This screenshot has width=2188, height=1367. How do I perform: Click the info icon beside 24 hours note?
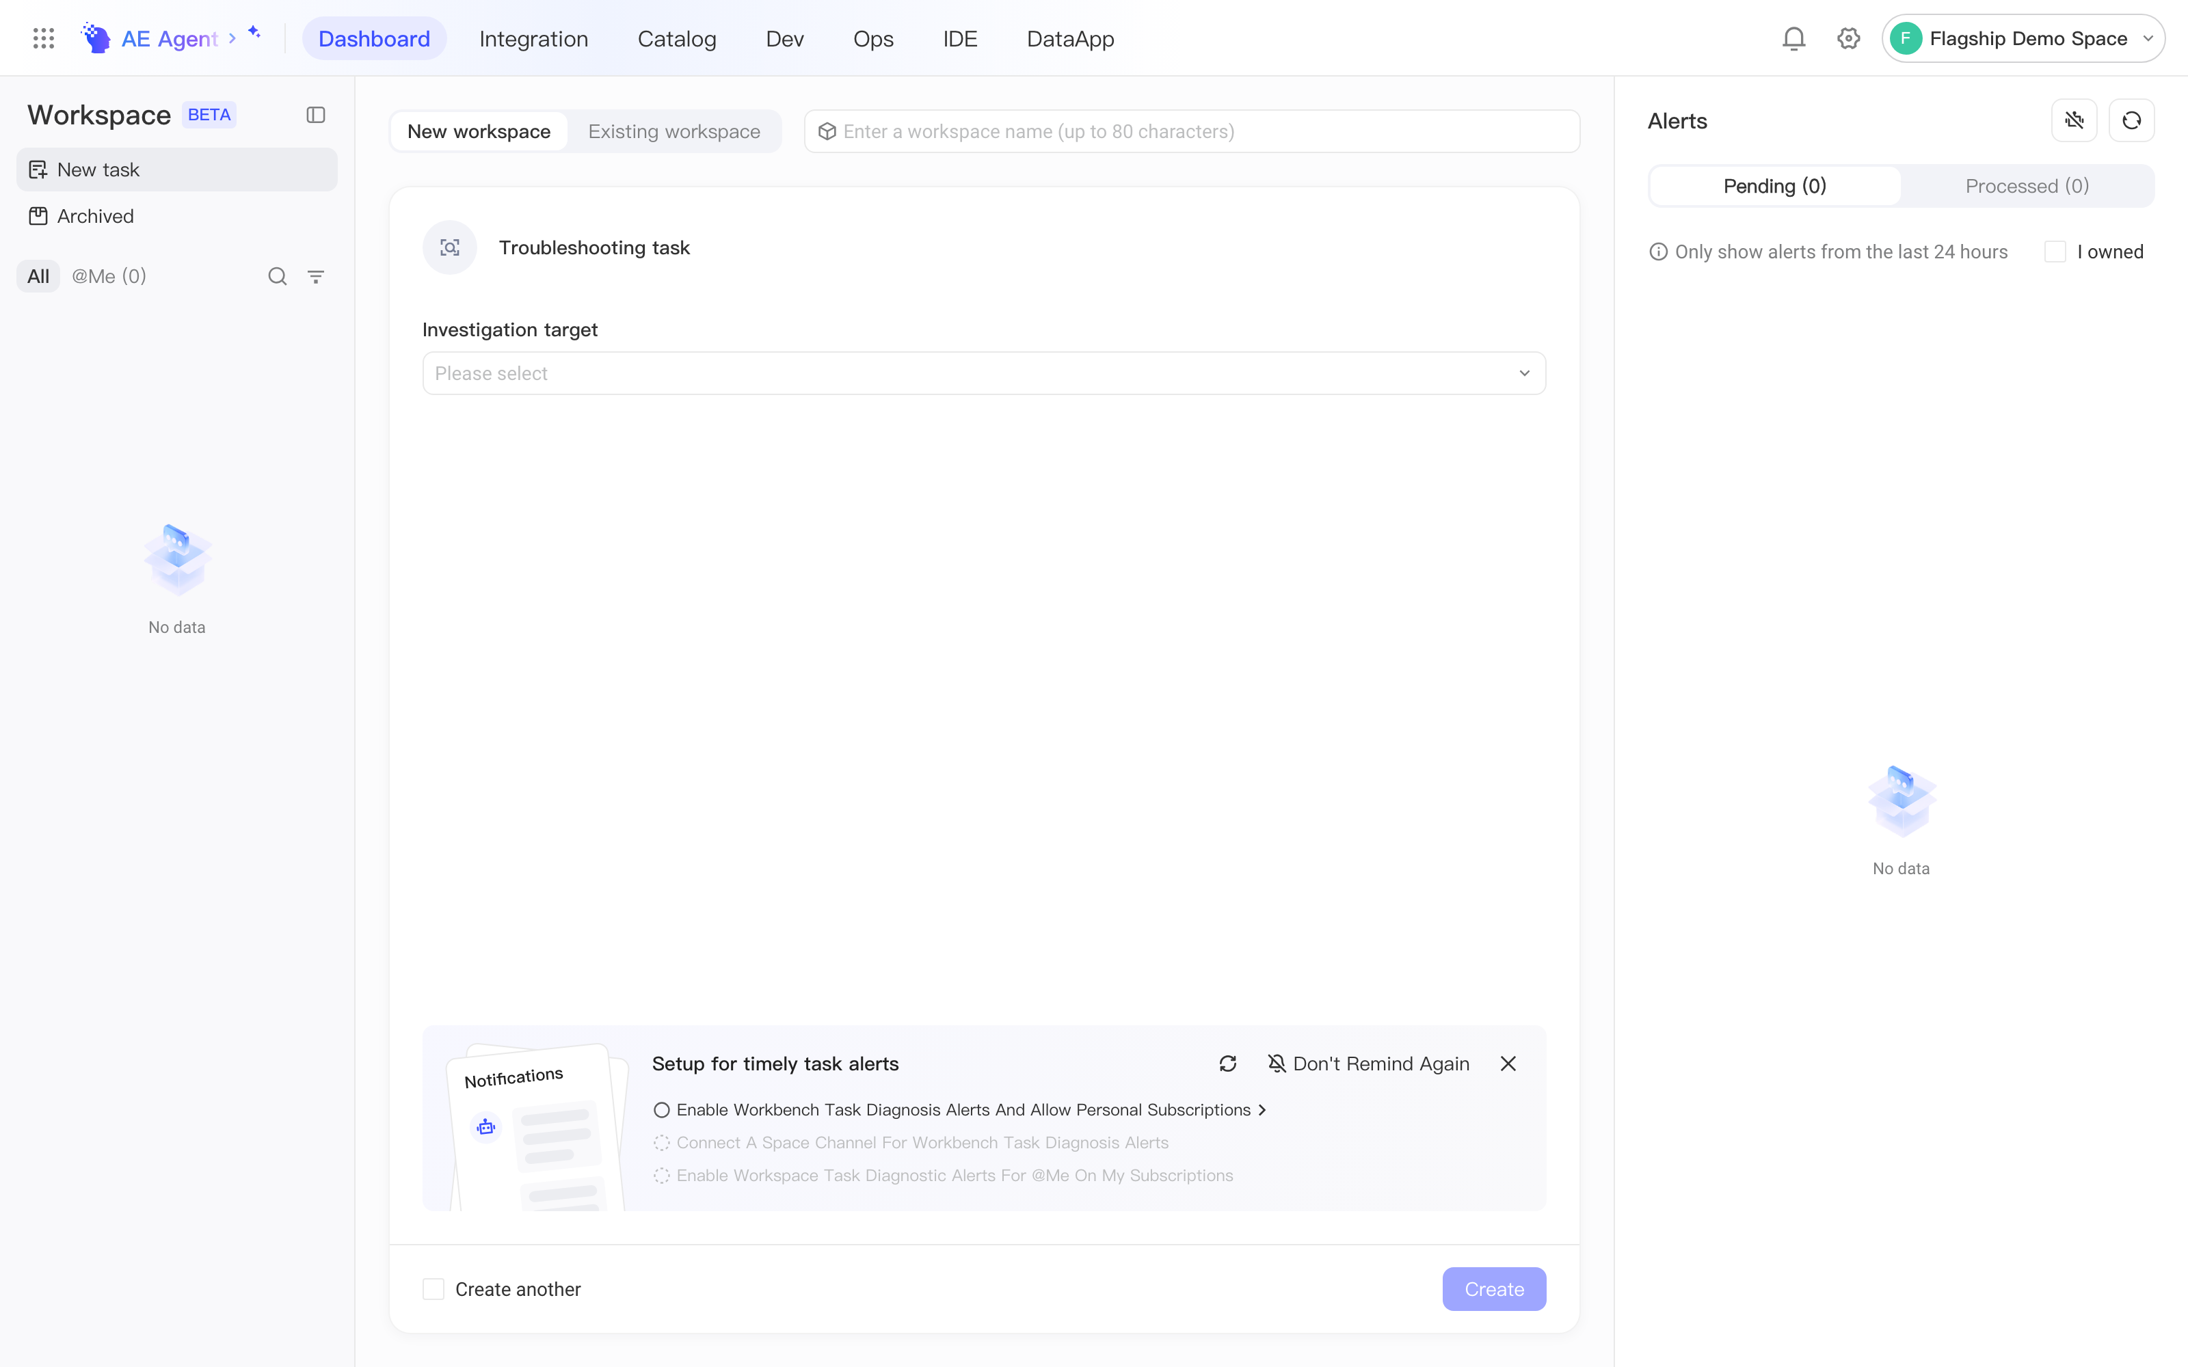pyautogui.click(x=1658, y=252)
